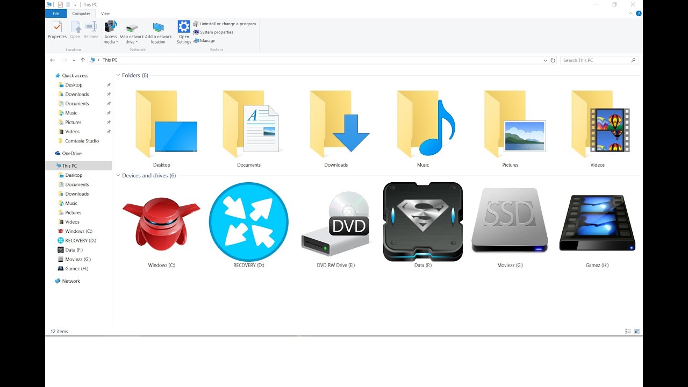Minimize the ribbon with the chevron
Image resolution: width=688 pixels, height=387 pixels.
630,13
